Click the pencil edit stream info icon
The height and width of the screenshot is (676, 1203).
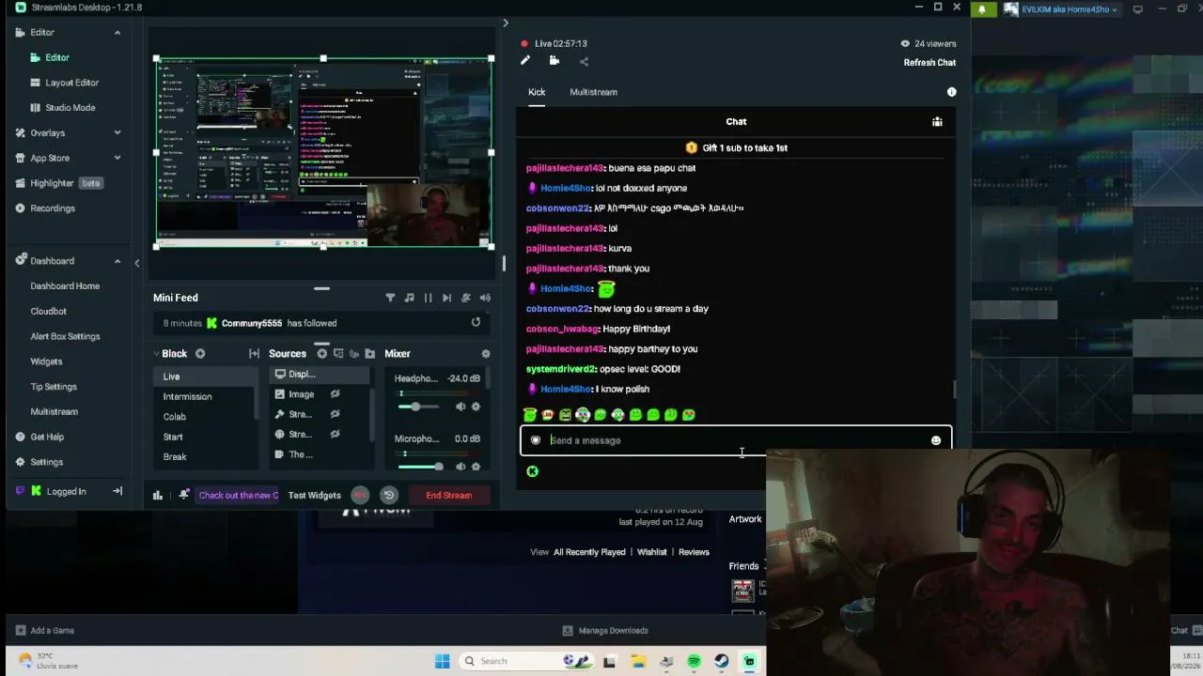(525, 61)
